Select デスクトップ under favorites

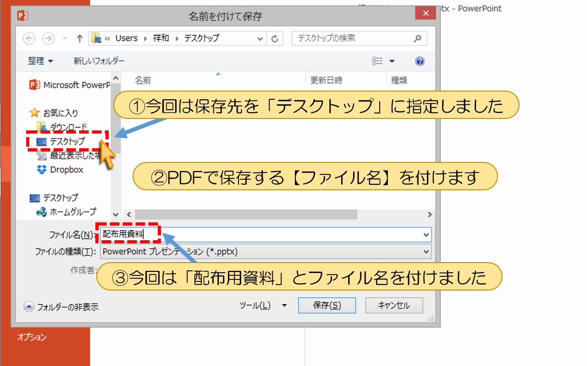coord(61,141)
